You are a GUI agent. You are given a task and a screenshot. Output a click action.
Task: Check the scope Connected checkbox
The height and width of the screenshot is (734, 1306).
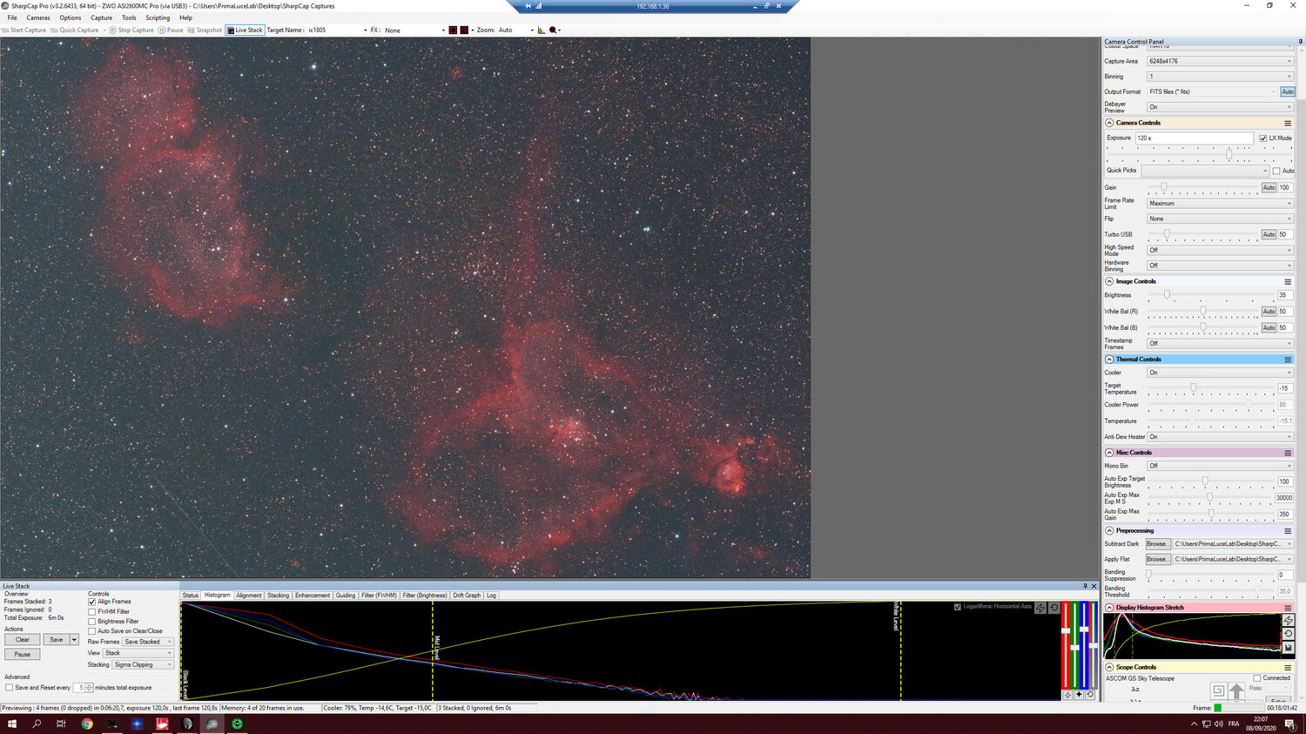[1257, 678]
